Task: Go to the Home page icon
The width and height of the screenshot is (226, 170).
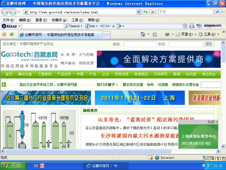Action: point(143,34)
